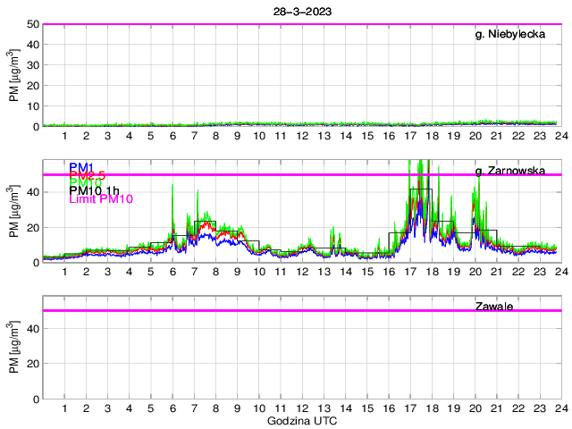This screenshot has height=429, width=572.
Task: Click the Niebylecka chart PM y-axis label
Action: tap(14, 76)
